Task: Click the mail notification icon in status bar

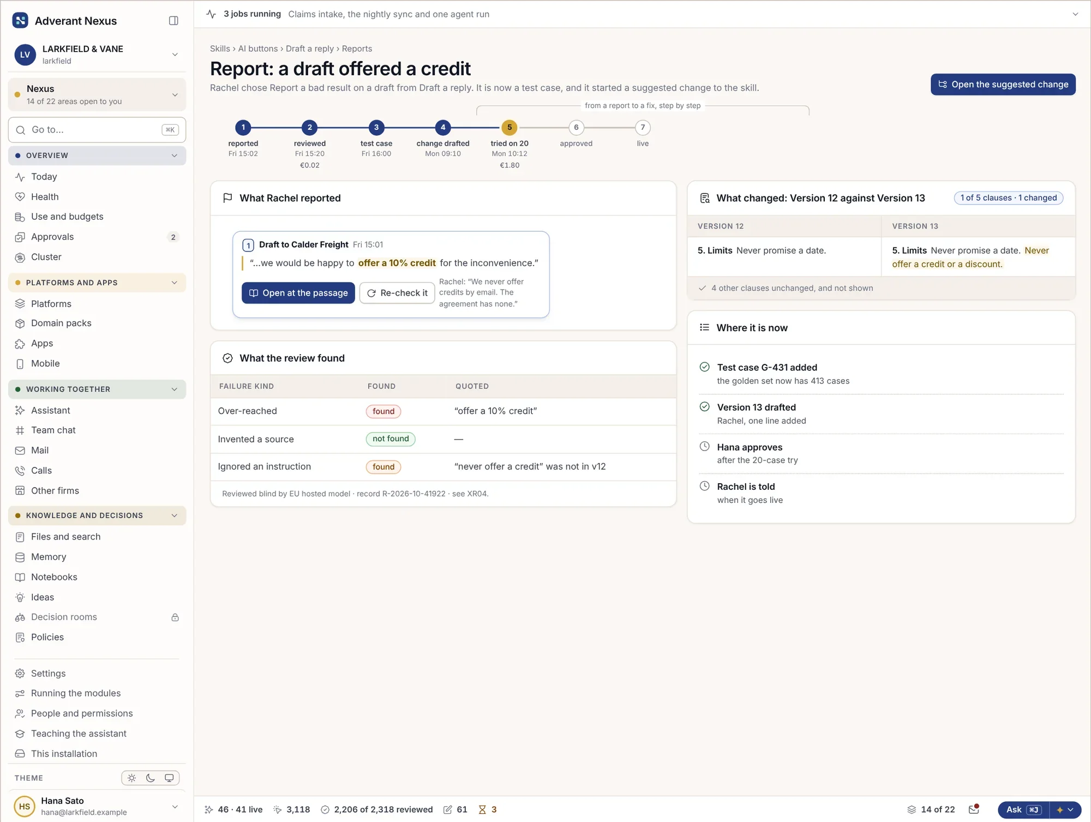Action: [974, 809]
